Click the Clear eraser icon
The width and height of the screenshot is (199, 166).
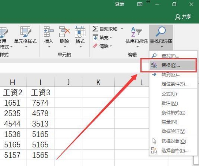click(95, 46)
